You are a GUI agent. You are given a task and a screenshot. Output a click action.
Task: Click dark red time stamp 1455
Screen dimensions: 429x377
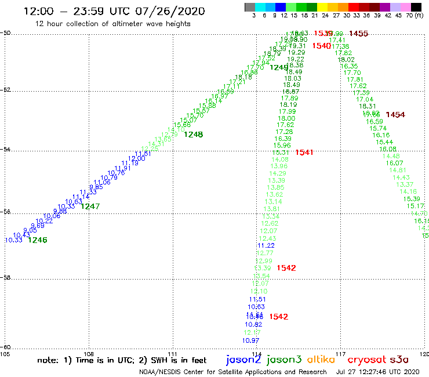(359, 34)
